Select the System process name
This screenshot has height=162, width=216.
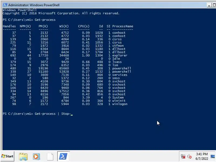(x=118, y=97)
